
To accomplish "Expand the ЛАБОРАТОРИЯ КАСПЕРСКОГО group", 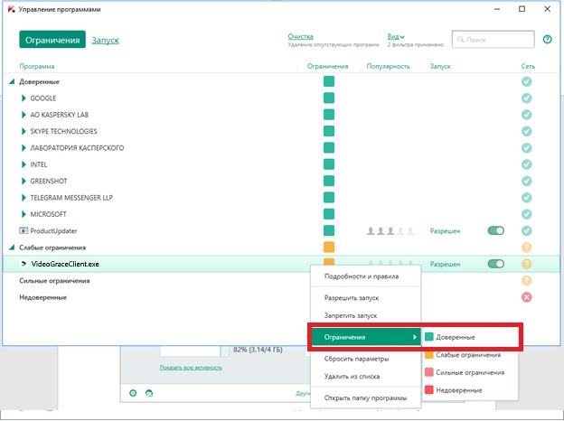I will (x=23, y=148).
